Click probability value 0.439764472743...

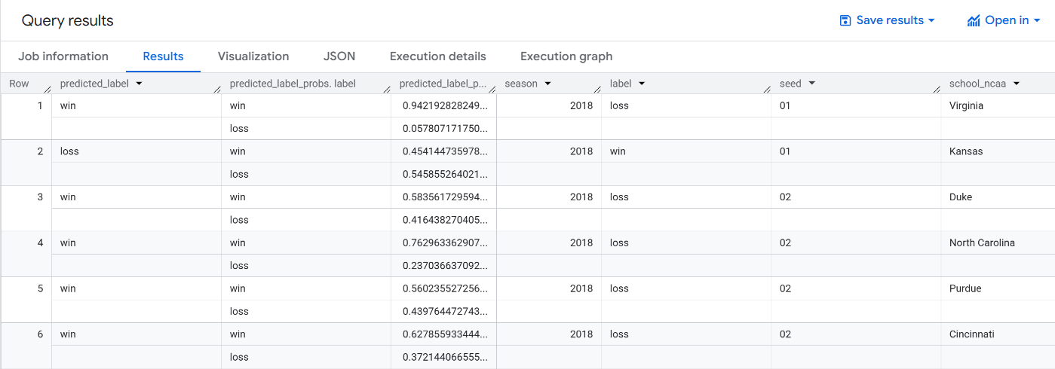(x=443, y=311)
